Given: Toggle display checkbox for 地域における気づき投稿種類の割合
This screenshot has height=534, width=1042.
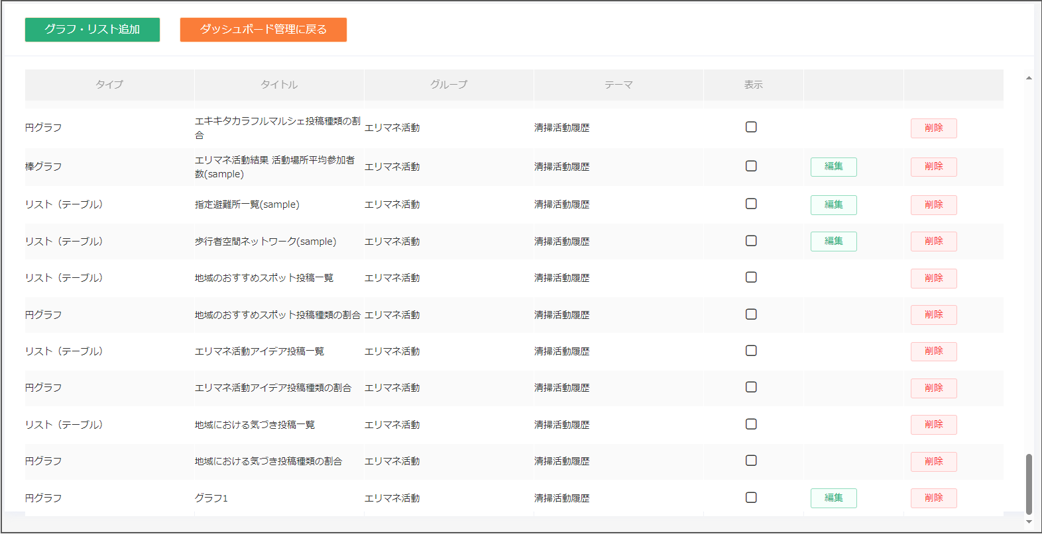Looking at the screenshot, I should coord(751,461).
